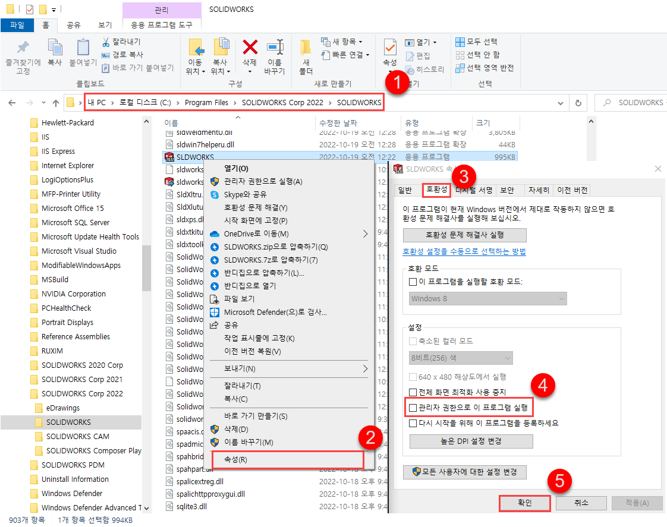Switch to the 파일 ribbon tab
667x527 pixels.
[17, 25]
